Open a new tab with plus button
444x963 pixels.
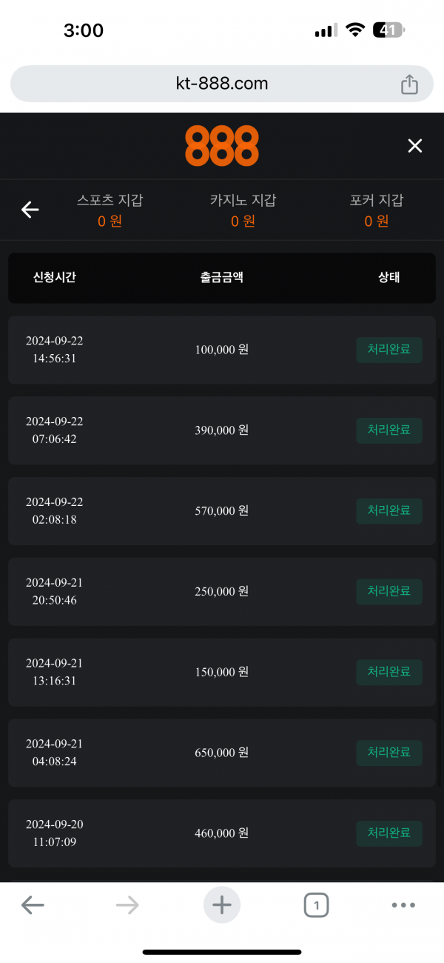(222, 904)
